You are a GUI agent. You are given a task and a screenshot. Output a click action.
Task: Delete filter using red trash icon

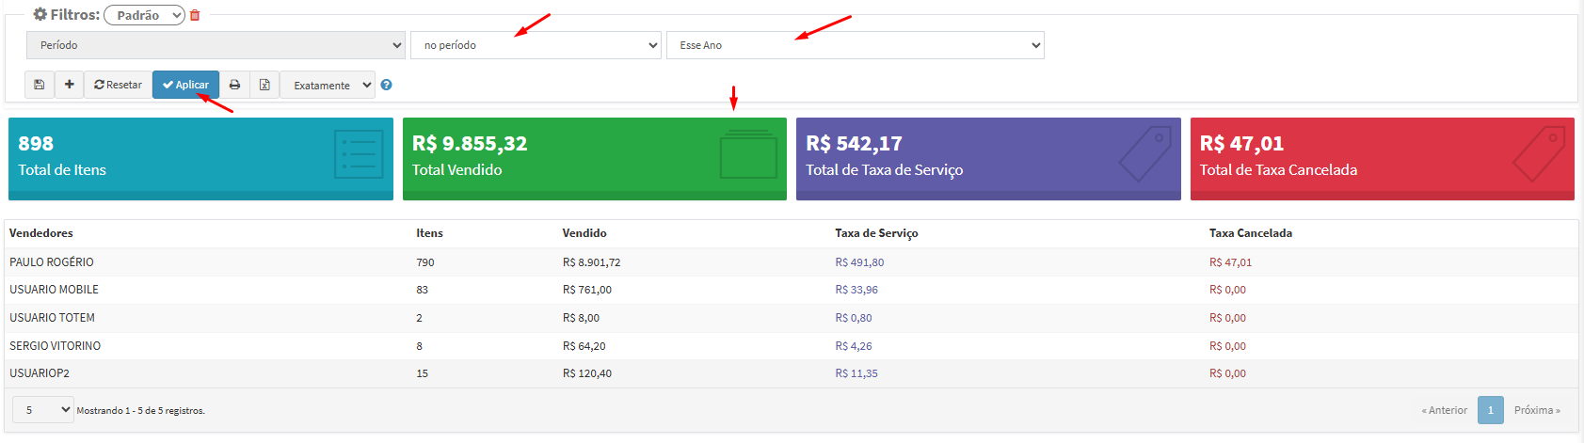pos(195,15)
